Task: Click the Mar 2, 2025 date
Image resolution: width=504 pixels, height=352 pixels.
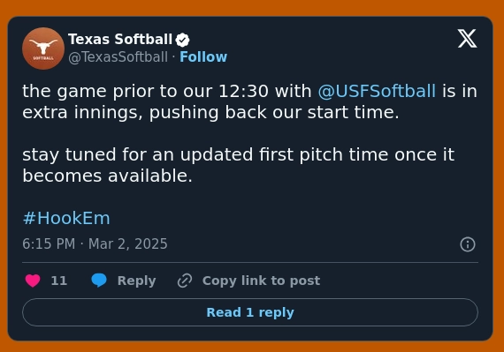Action: pos(128,244)
